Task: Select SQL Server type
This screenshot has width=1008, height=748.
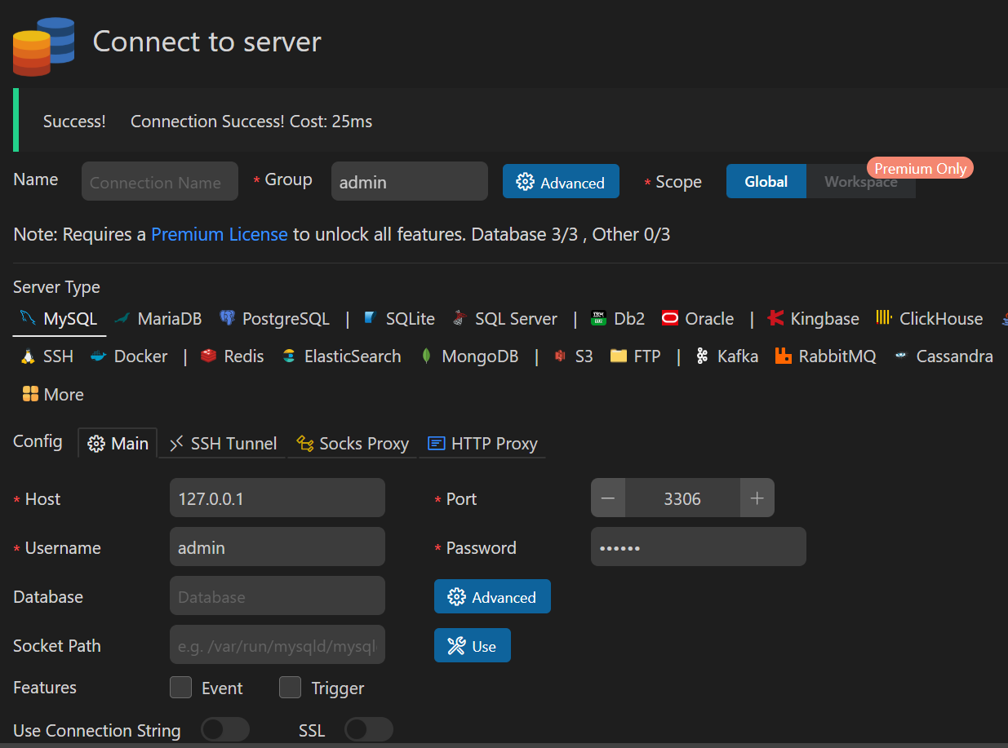Action: click(x=505, y=319)
